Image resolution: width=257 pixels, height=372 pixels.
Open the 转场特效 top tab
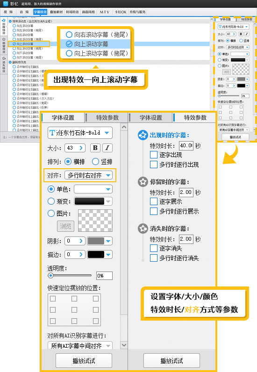click(72, 12)
